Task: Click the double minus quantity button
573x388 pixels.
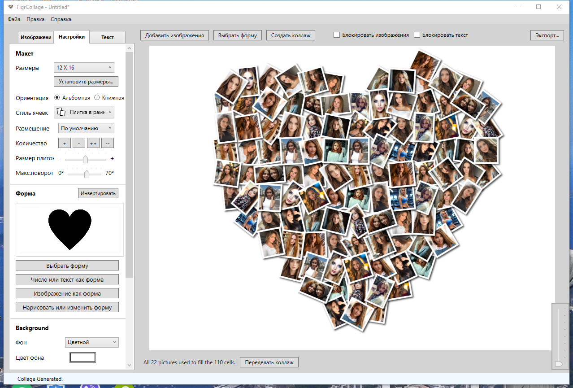Action: pyautogui.click(x=108, y=144)
